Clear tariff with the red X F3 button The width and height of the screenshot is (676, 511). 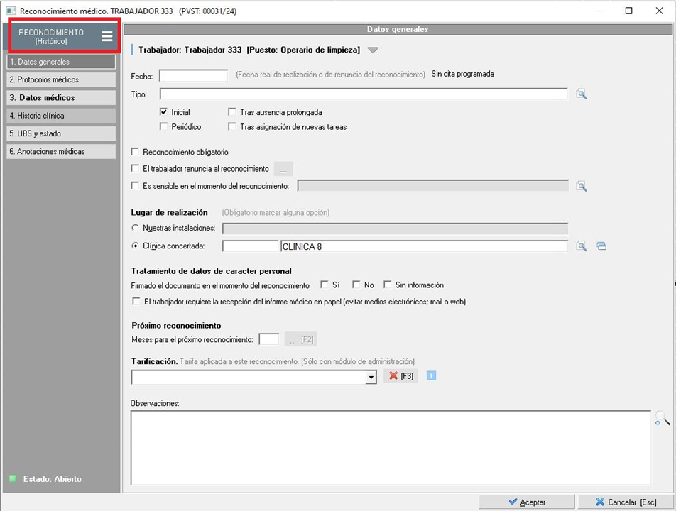tap(400, 376)
